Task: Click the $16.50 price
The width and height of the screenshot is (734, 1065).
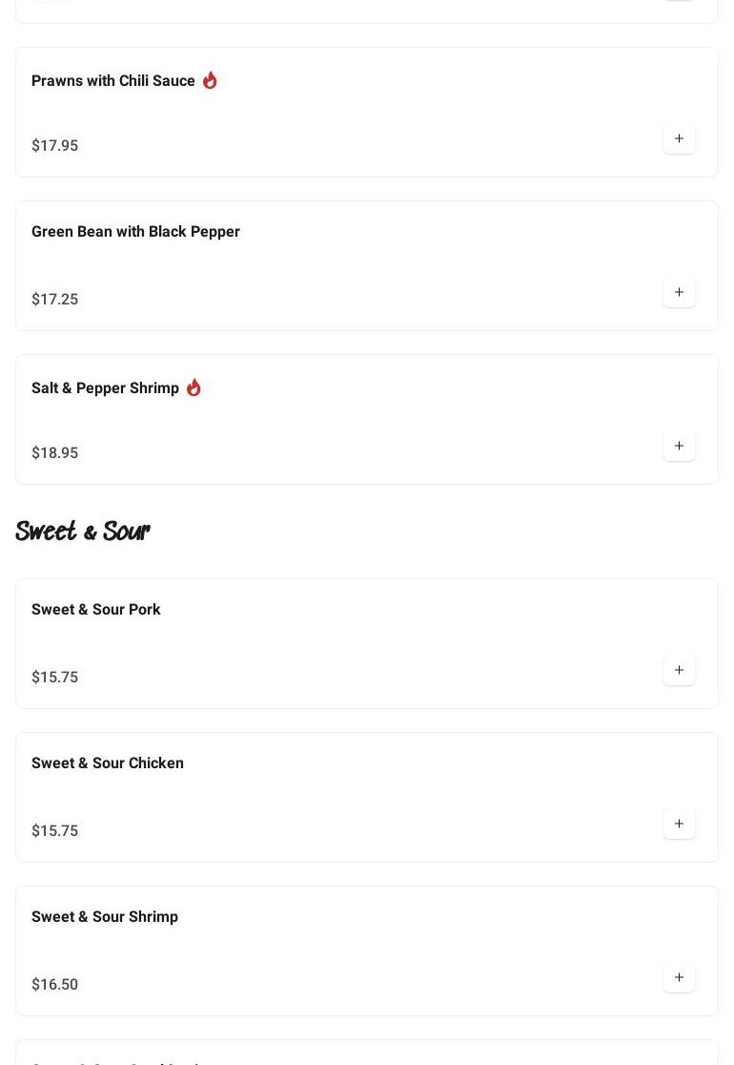Action: click(54, 985)
